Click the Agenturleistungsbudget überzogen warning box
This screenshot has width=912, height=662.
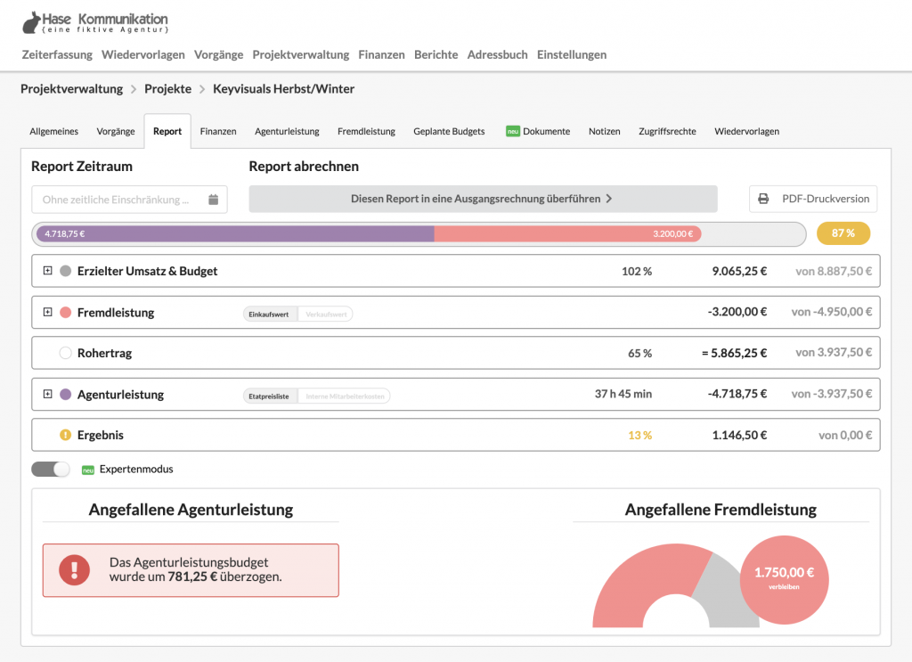pyautogui.click(x=191, y=570)
